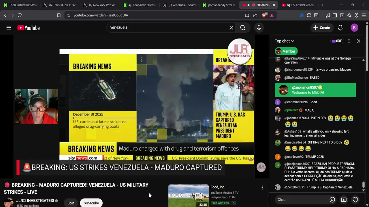Click the live video player
The image size is (369, 207).
coord(134,106)
